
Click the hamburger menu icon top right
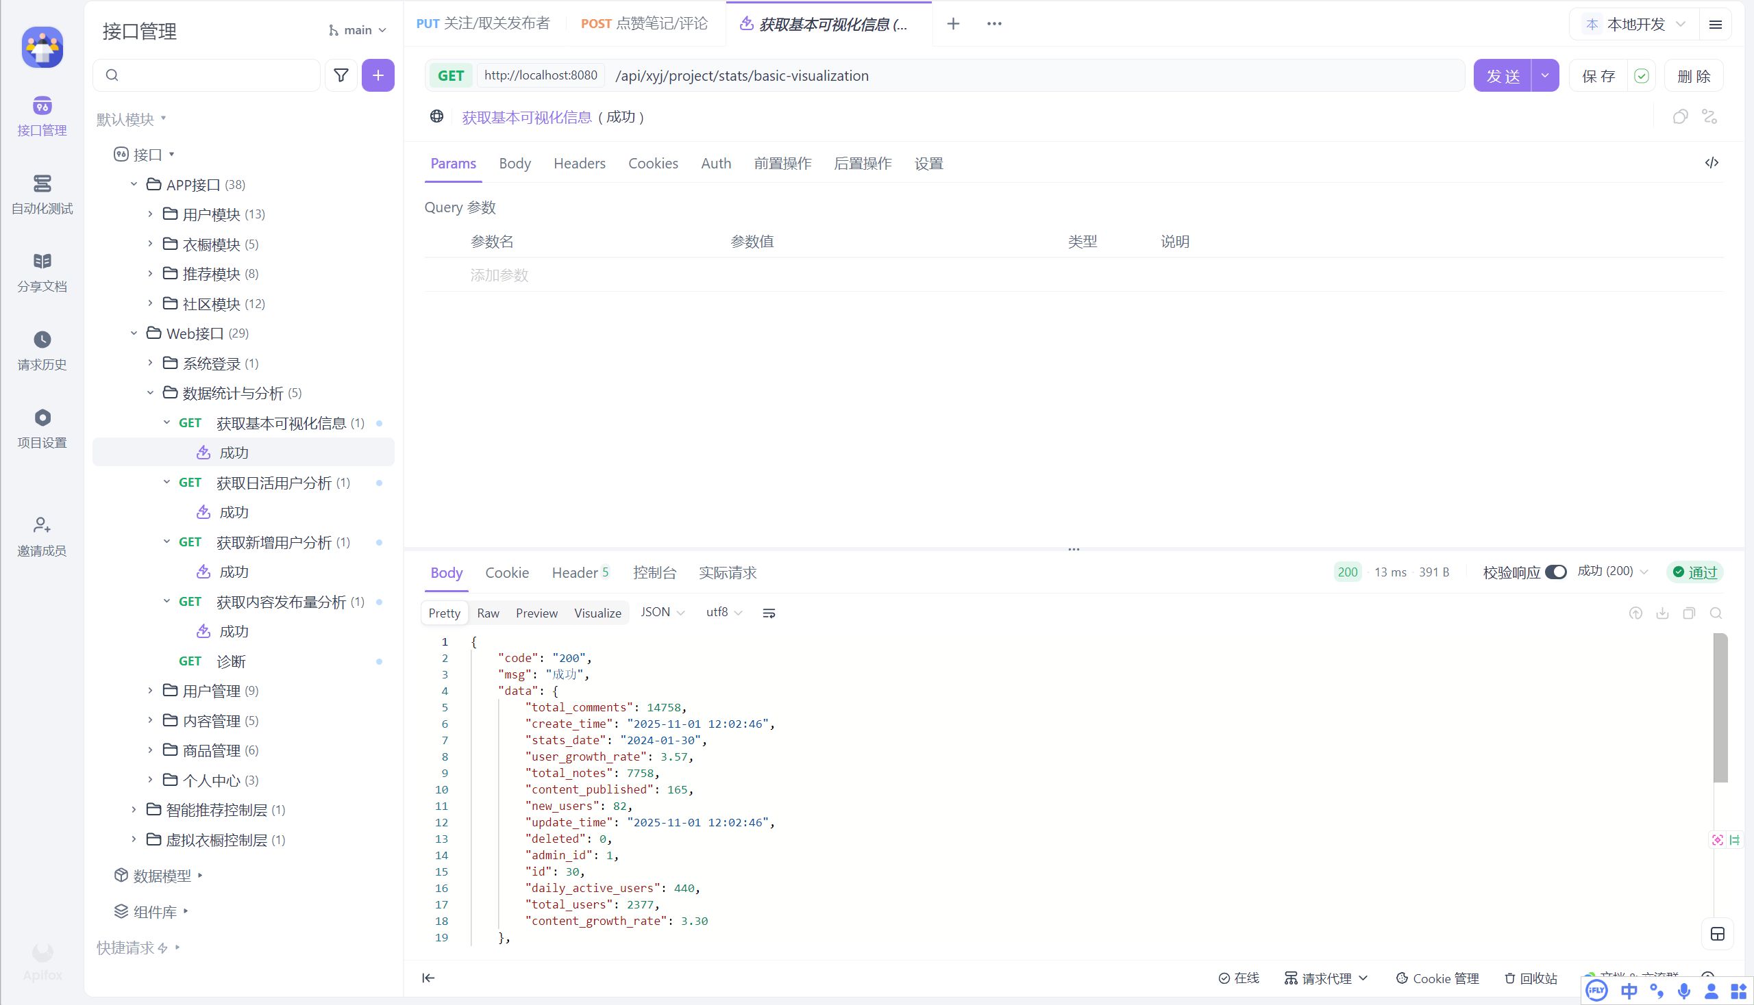tap(1716, 24)
